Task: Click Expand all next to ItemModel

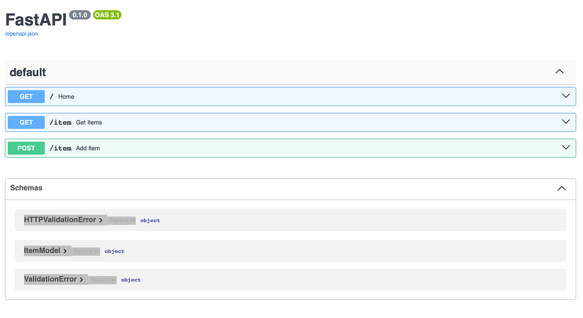Action: point(86,251)
